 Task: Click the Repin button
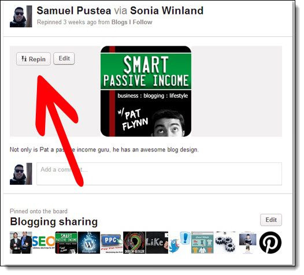tap(34, 59)
